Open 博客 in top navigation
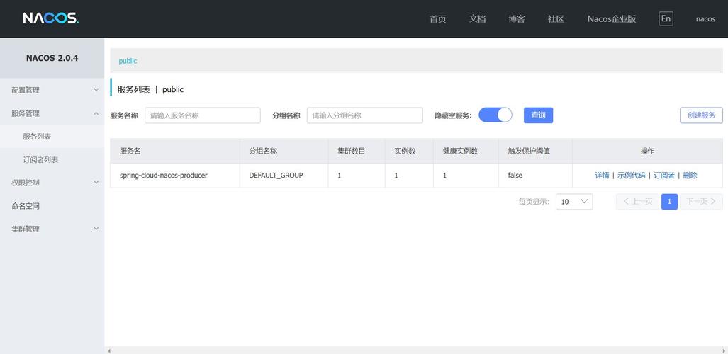Screen dimensions: 728x354 (517, 19)
